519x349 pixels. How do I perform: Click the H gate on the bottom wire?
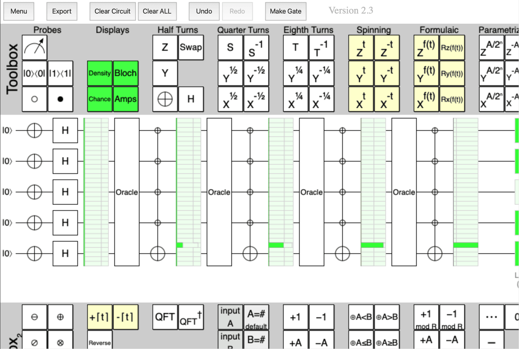coord(65,254)
